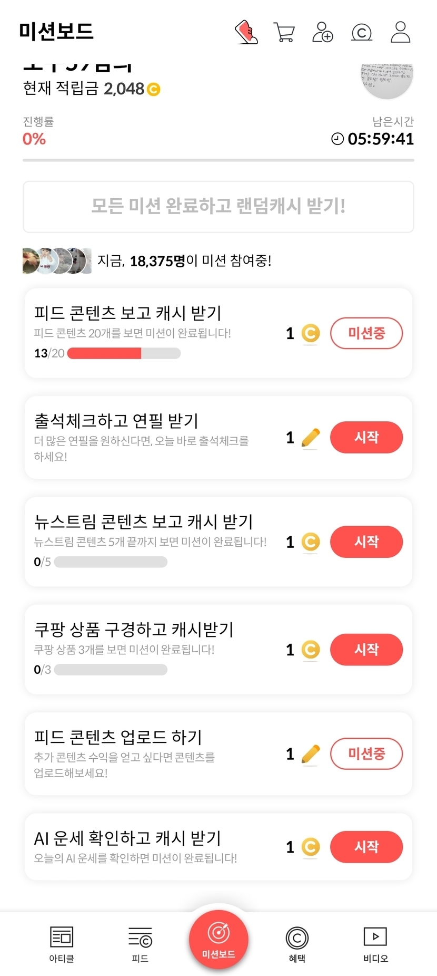
Task: Start the AI 운세 확인하고 캐시 받기 mission
Action: tap(366, 846)
